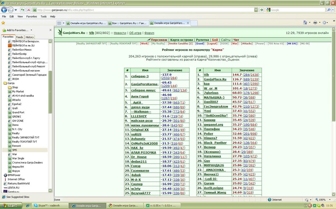
Task: Click the Windows start button
Action: 11,206
